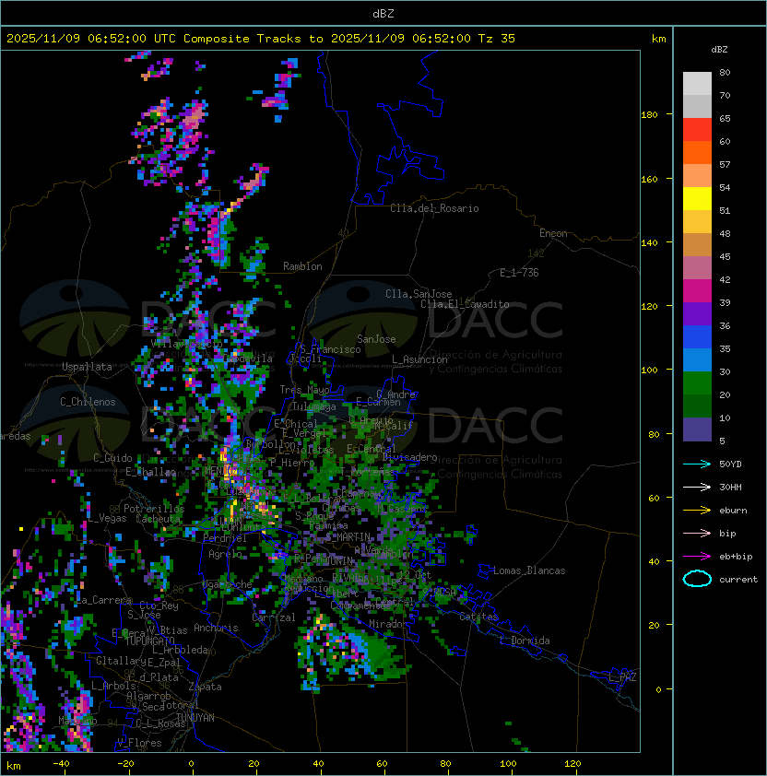This screenshot has width=767, height=776.
Task: Click the -40 km tick on horizontal axis
Action: point(62,764)
